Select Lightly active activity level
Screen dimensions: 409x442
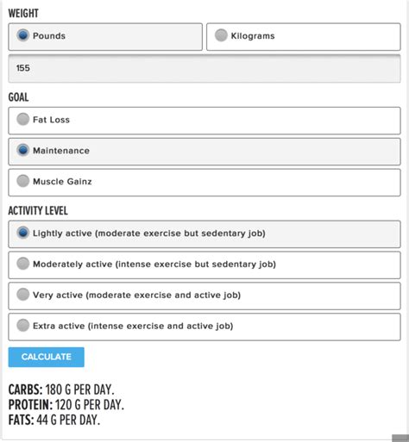point(204,234)
